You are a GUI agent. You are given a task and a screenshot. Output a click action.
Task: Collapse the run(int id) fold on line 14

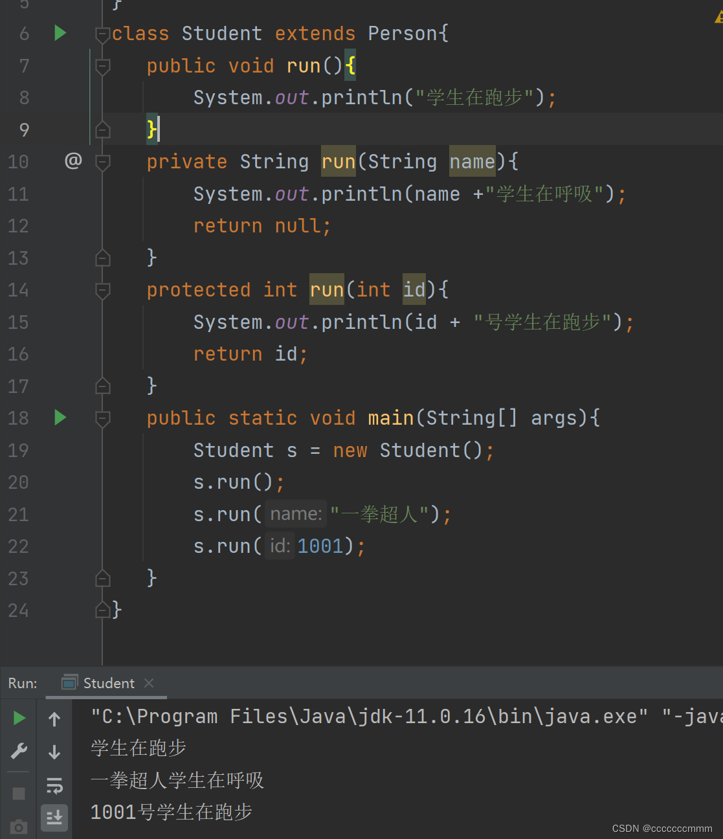102,290
